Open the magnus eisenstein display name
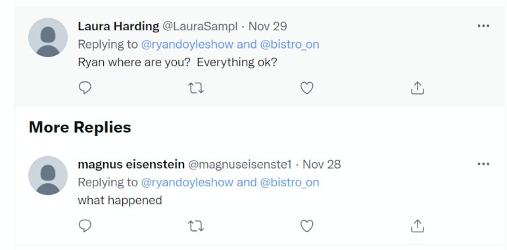 tap(131, 165)
